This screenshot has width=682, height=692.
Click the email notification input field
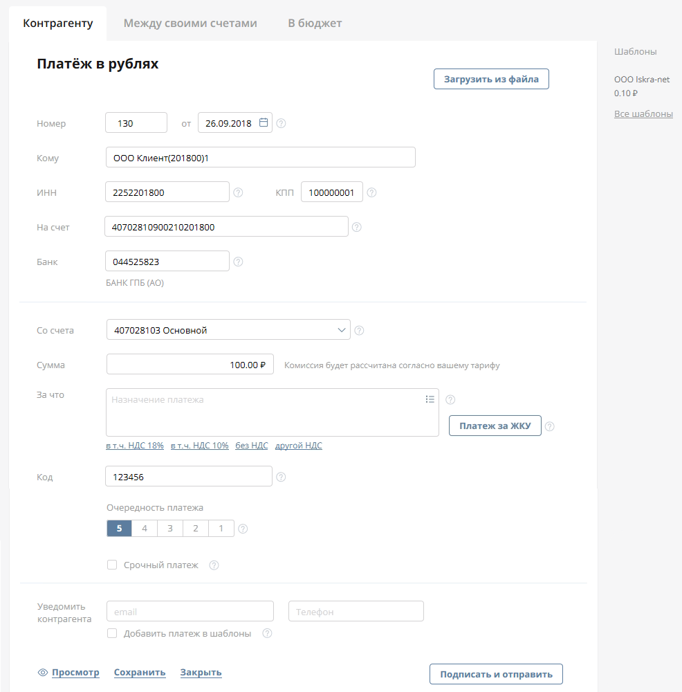190,612
